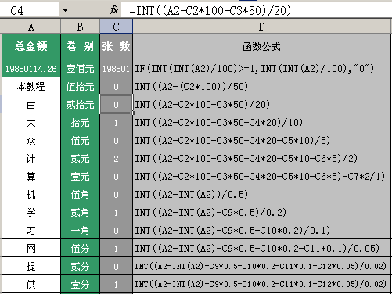This screenshot has height=294, width=392.
Task: Click the fx insert function icon
Action: (x=114, y=10)
